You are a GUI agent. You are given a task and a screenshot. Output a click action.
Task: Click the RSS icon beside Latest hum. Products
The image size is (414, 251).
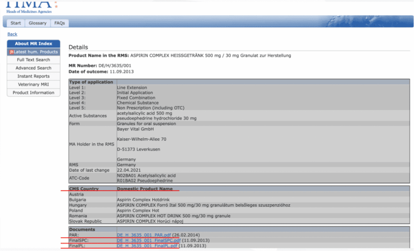pos(11,52)
